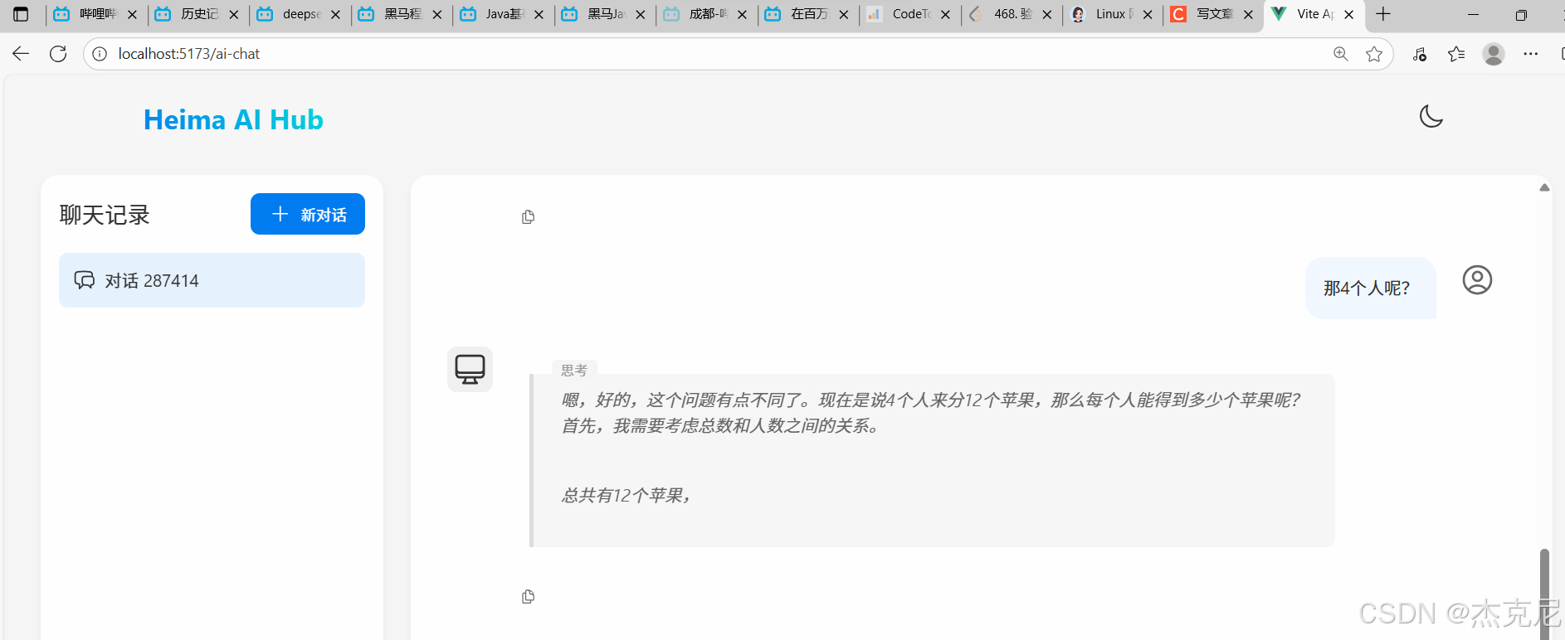This screenshot has width=1565, height=640.
Task: Open a new browser tab with plus
Action: 1383,14
